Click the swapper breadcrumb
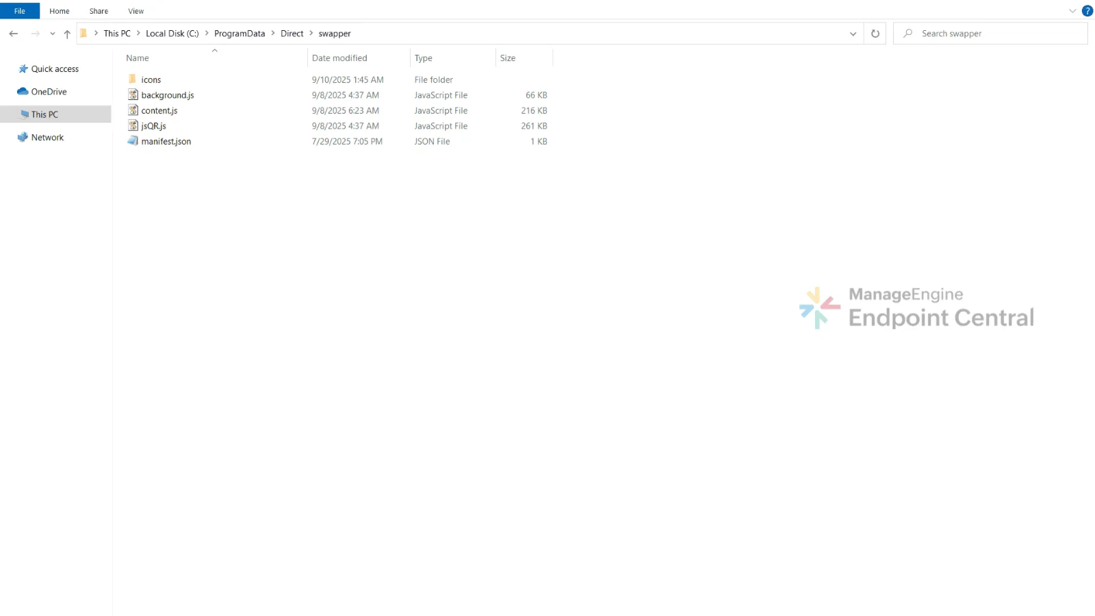 (335, 34)
